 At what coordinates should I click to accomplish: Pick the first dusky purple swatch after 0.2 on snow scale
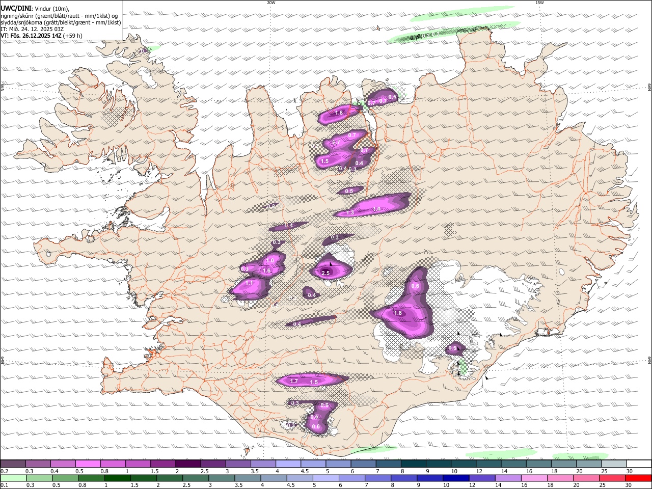(x=13, y=464)
